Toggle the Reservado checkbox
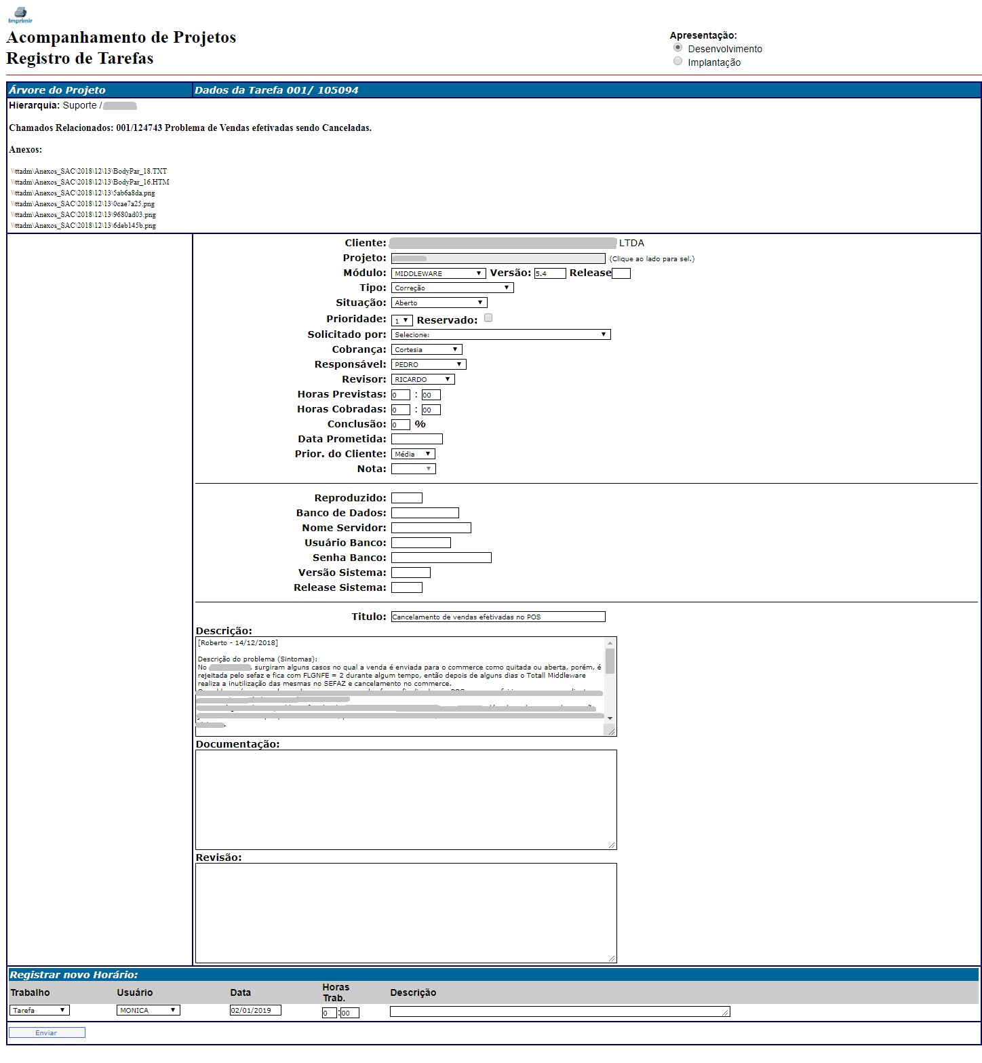The image size is (982, 1063). point(488,318)
